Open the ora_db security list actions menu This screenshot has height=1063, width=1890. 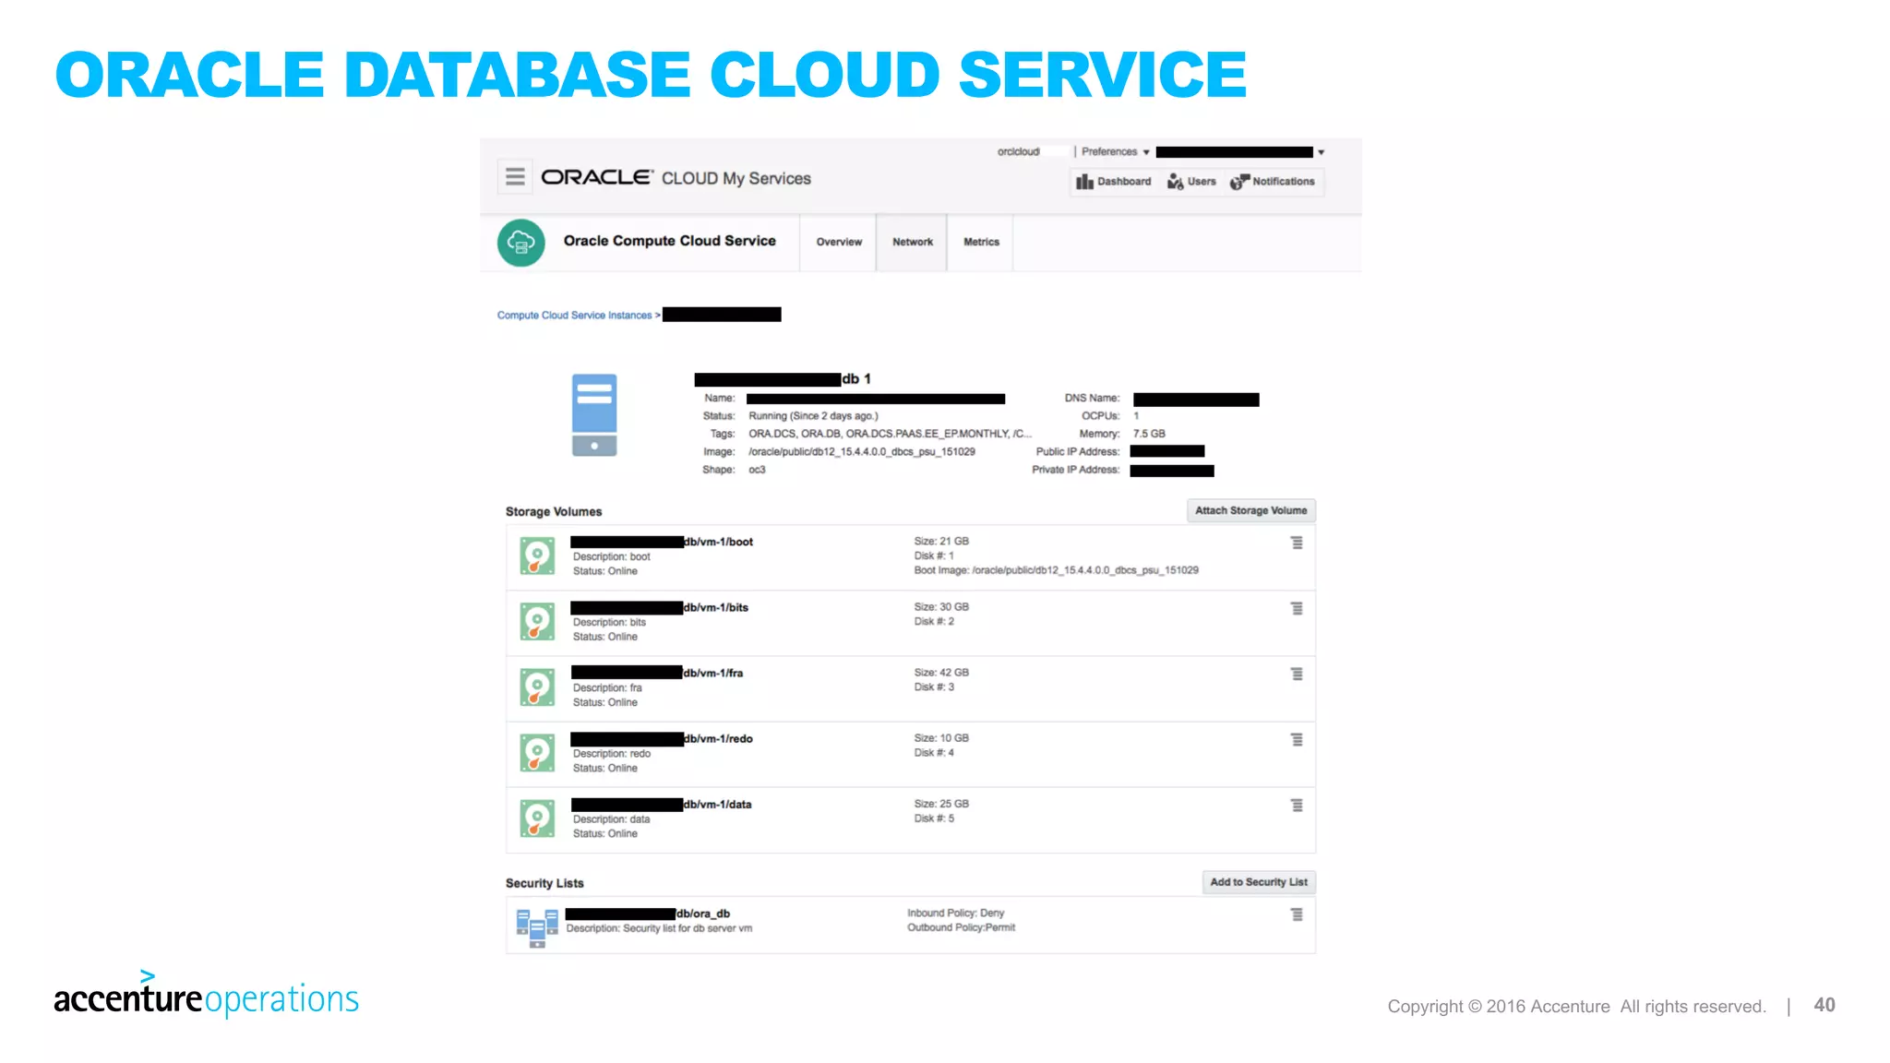1297,914
